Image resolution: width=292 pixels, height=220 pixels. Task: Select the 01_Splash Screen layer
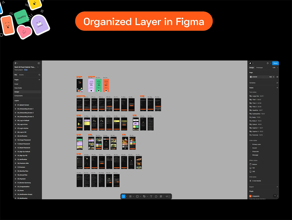(x=23, y=105)
